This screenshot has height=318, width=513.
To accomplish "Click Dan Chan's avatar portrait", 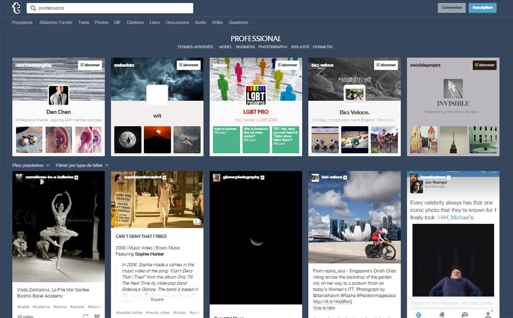I will (58, 95).
